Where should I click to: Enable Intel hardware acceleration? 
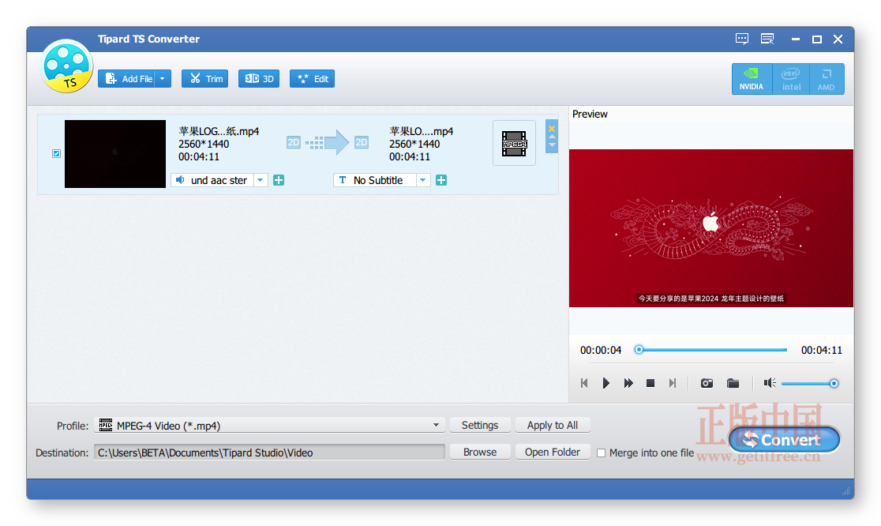(791, 79)
